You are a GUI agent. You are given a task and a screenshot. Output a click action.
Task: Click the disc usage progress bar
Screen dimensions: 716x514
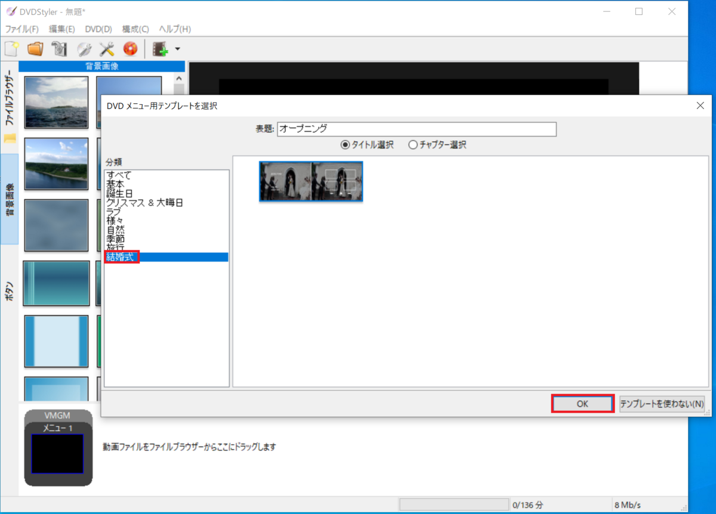coord(453,505)
